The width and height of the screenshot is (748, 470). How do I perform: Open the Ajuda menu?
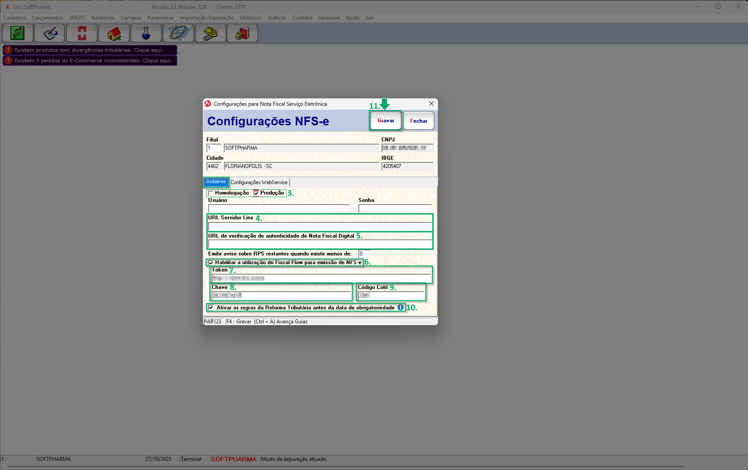coord(352,18)
